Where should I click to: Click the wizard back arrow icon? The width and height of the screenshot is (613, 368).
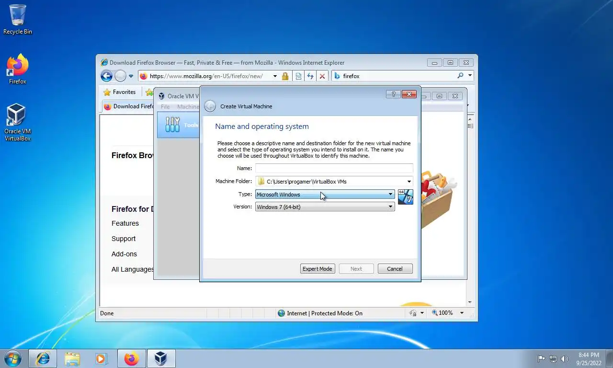click(x=210, y=106)
